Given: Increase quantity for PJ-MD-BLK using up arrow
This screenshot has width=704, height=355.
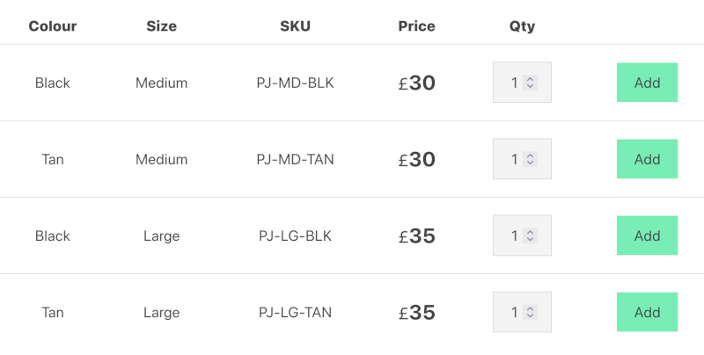Looking at the screenshot, I should (530, 79).
